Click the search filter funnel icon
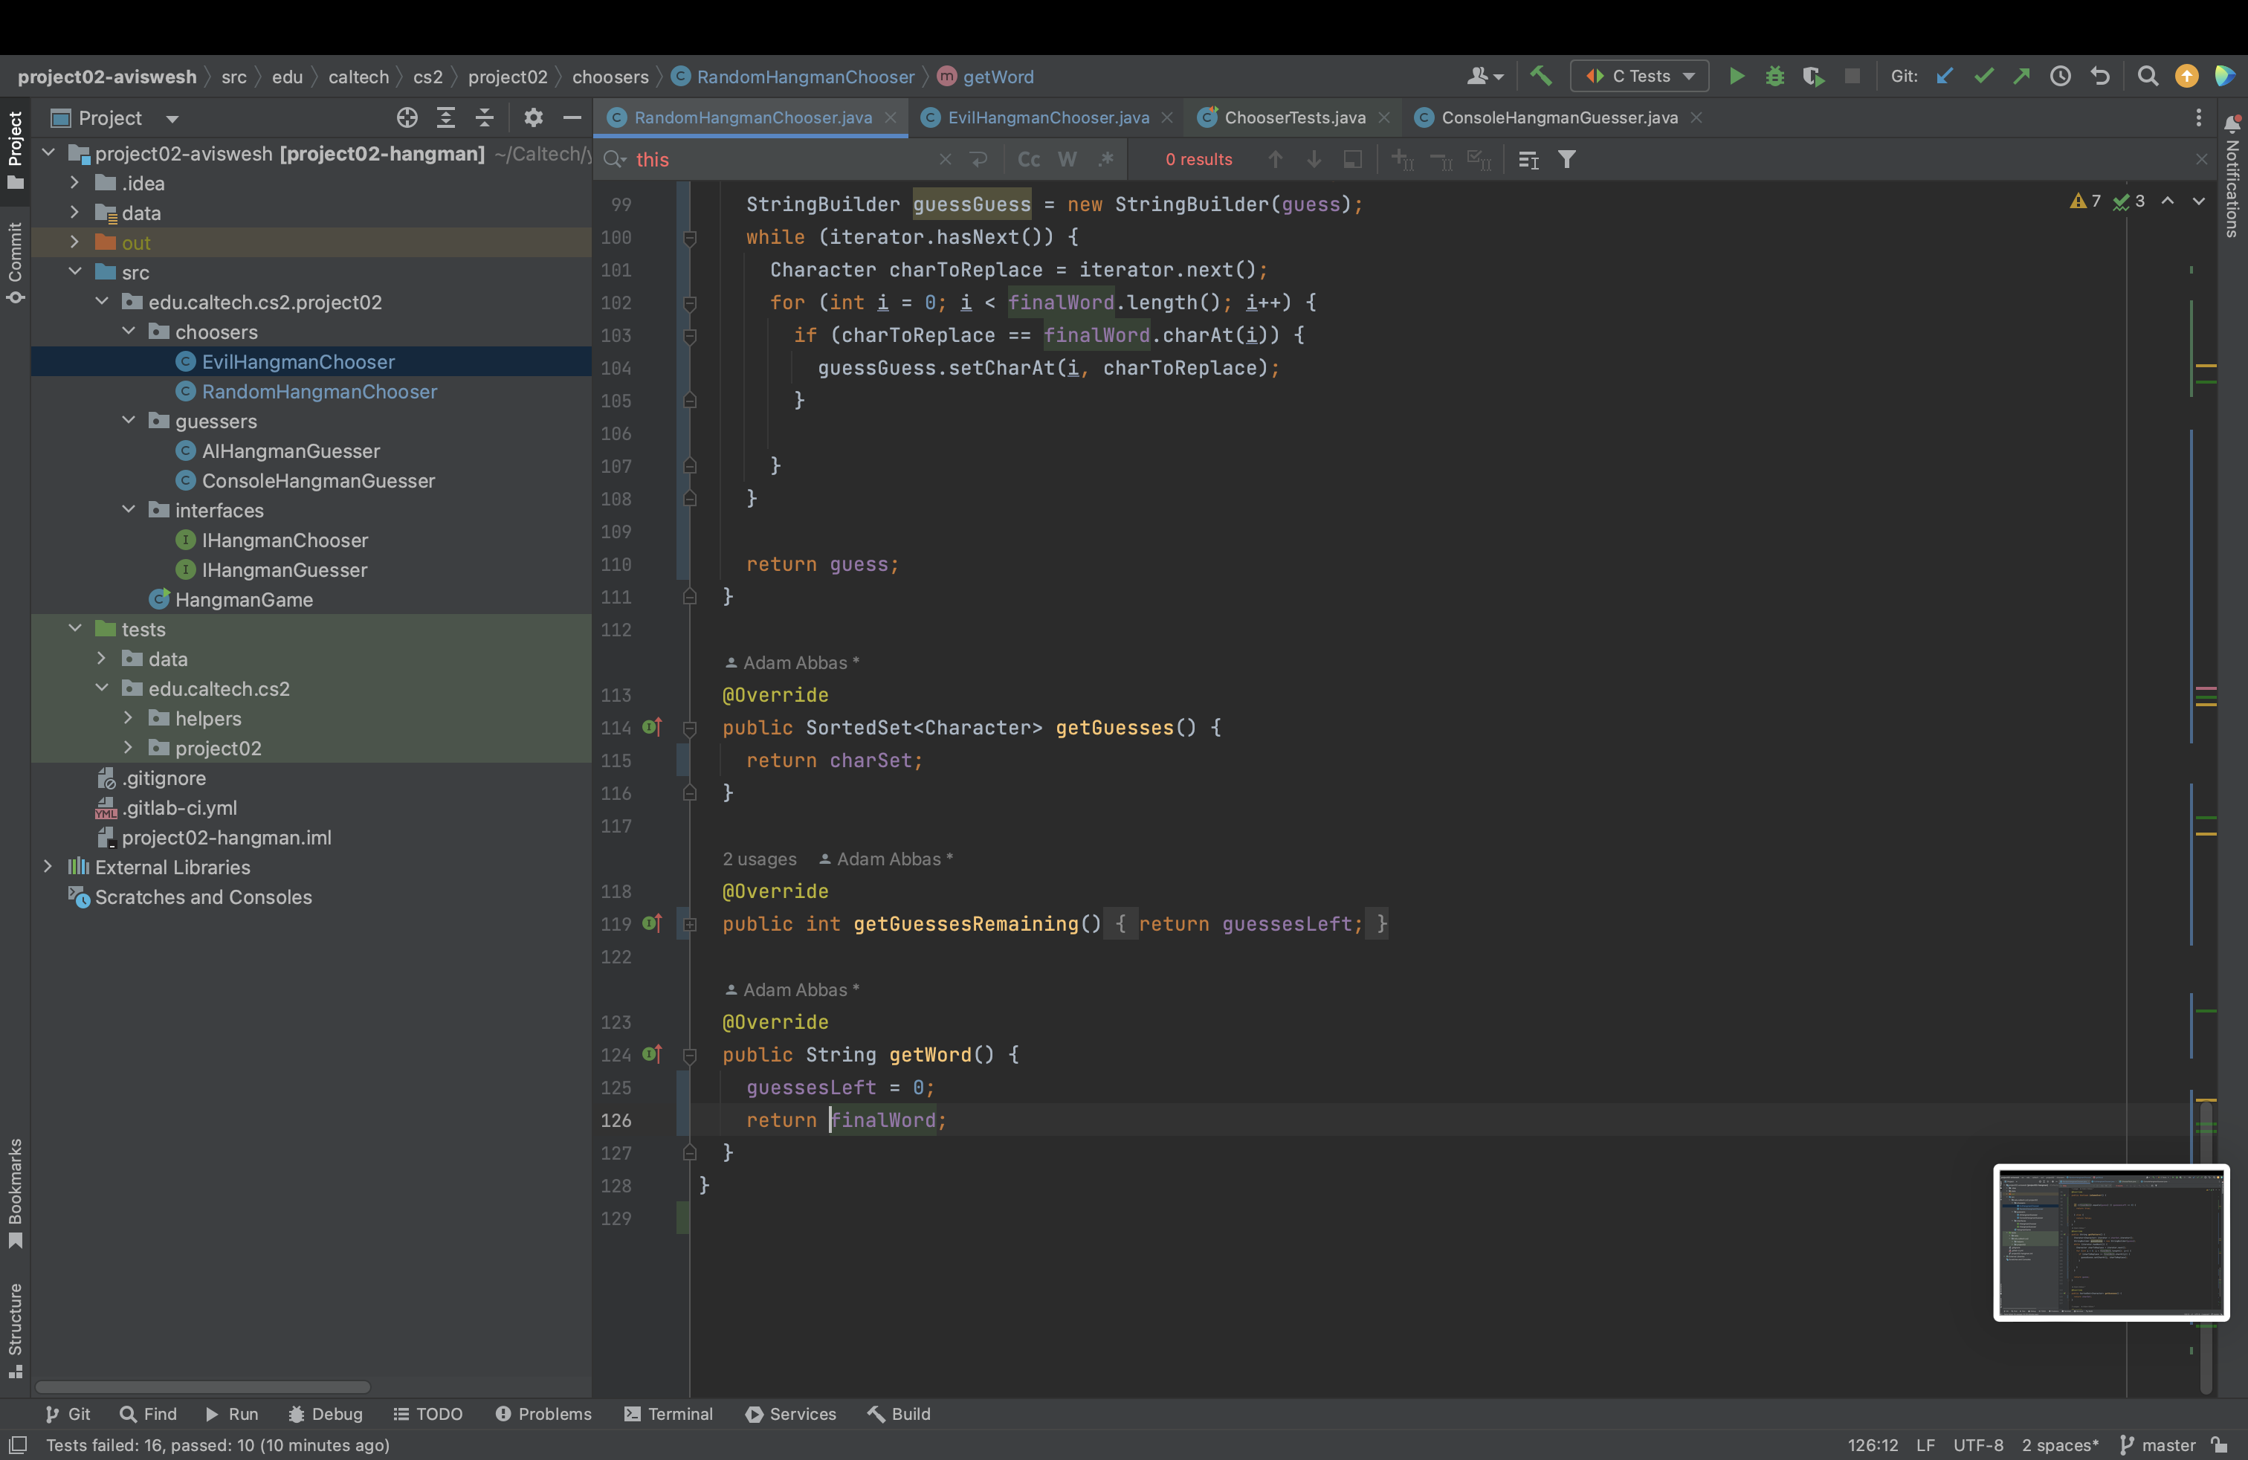 [1566, 160]
